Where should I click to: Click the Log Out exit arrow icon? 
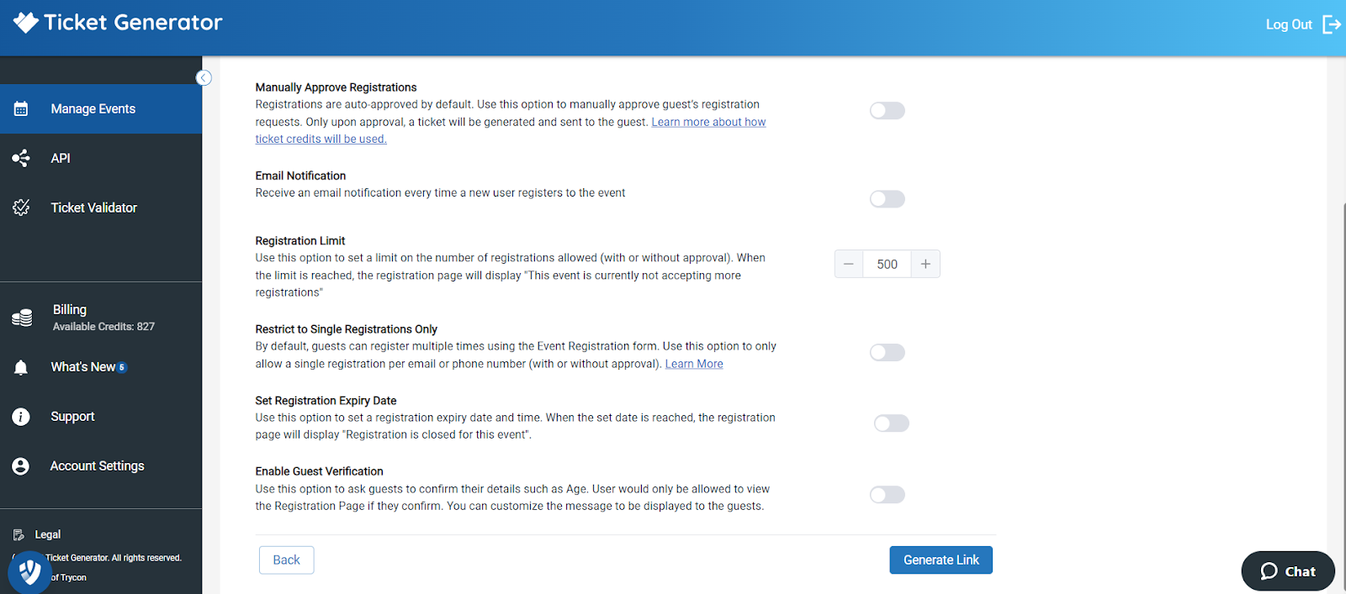(1332, 24)
